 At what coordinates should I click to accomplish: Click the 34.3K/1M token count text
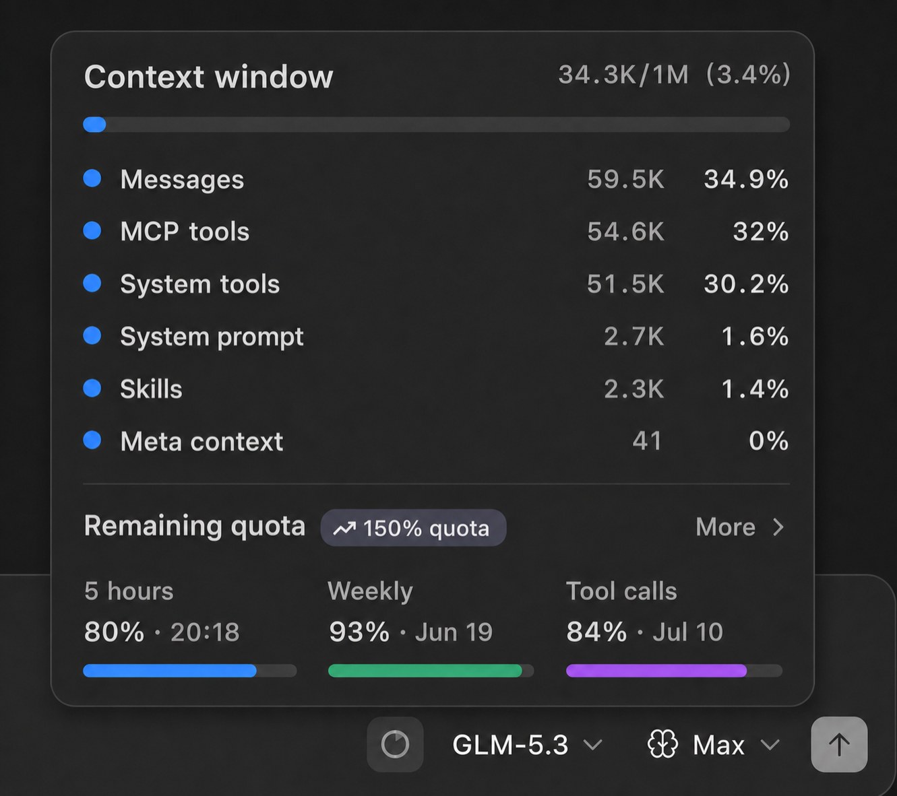tap(623, 75)
